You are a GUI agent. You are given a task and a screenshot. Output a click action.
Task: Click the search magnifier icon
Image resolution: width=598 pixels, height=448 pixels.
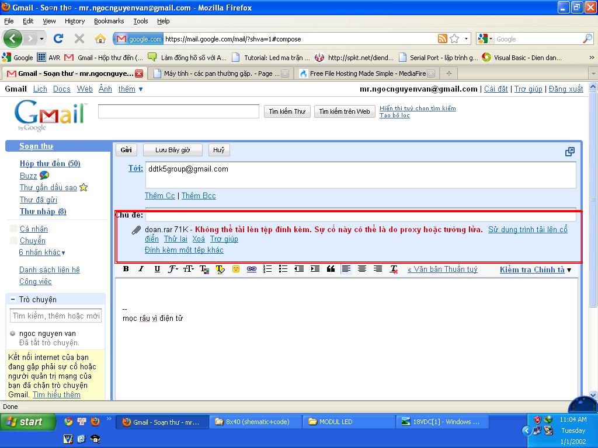pyautogui.click(x=587, y=38)
